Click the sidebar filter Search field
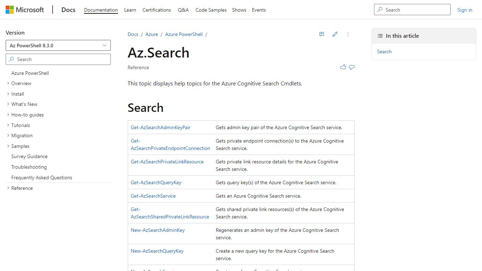The height and width of the screenshot is (271, 482). [x=58, y=59]
